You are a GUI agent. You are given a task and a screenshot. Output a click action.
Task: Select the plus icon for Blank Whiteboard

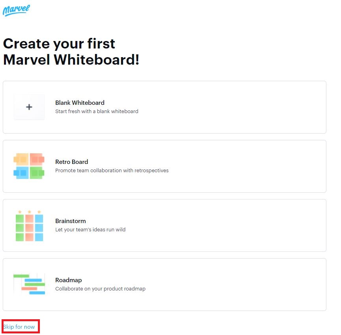point(29,107)
